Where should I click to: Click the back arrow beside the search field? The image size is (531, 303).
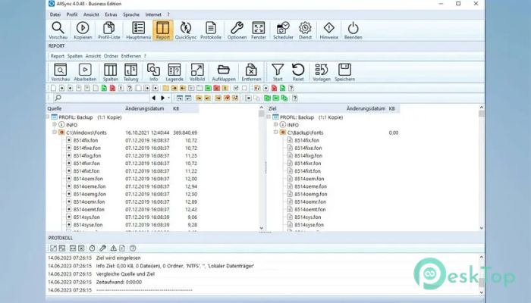pyautogui.click(x=154, y=98)
